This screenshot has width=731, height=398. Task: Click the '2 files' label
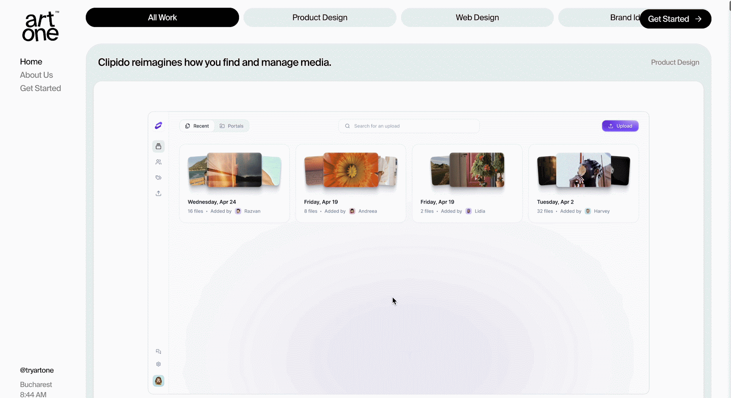[x=427, y=211]
